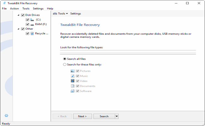The image size is (205, 126).
Task: Click the Next > button
Action: tap(83, 116)
